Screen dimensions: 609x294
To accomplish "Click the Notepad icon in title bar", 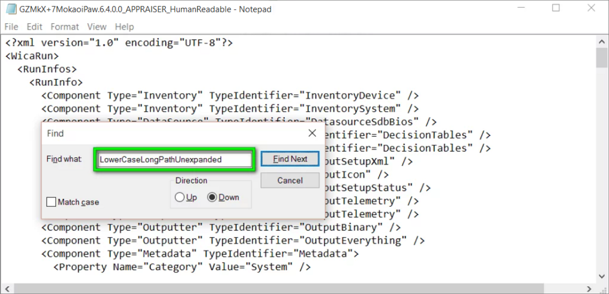I will [11, 9].
